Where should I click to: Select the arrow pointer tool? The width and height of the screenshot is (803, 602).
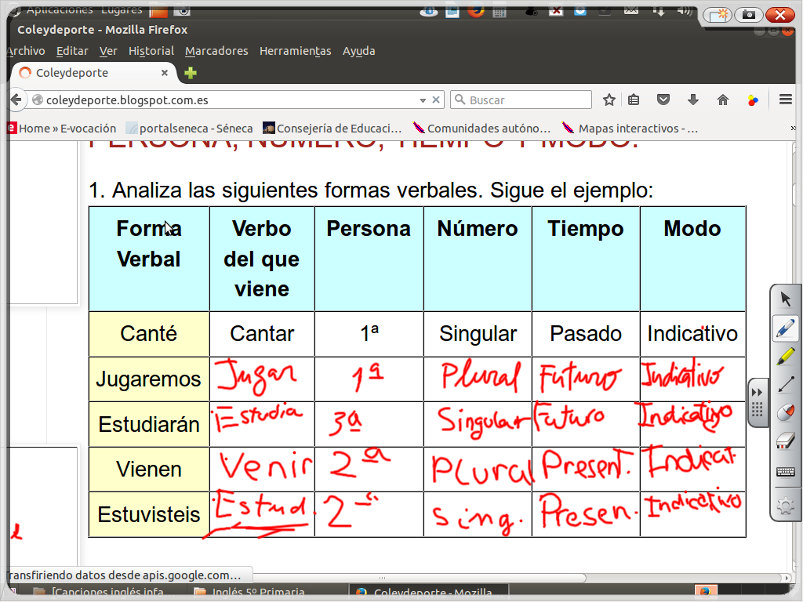[785, 299]
